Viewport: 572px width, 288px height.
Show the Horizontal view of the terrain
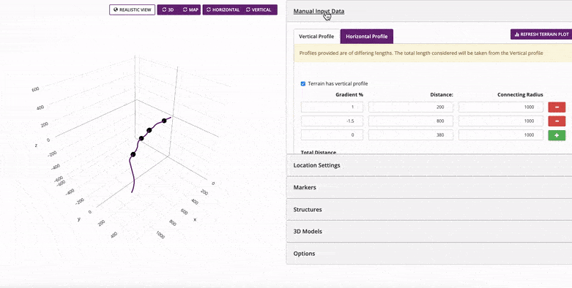tap(223, 10)
